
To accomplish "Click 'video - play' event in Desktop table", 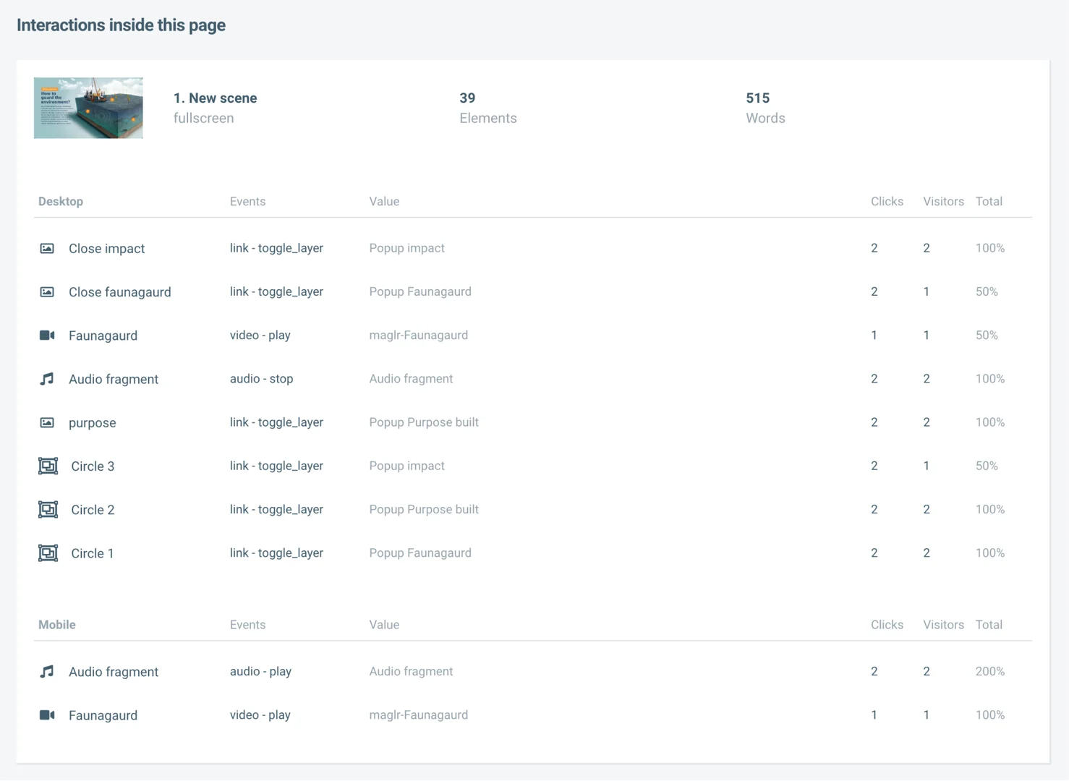I will click(260, 336).
